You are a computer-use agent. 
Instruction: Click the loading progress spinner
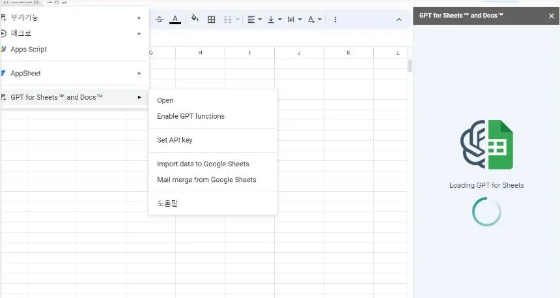(487, 211)
